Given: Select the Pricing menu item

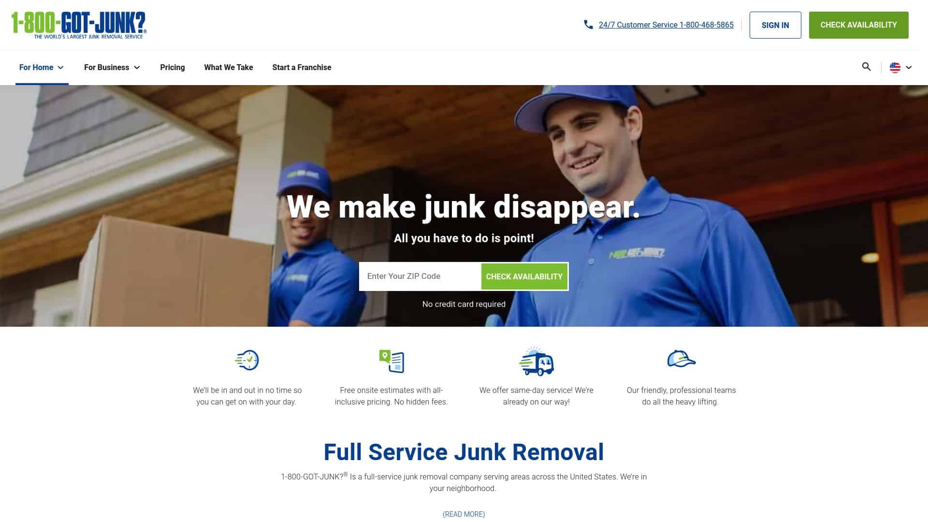Looking at the screenshot, I should pyautogui.click(x=172, y=67).
